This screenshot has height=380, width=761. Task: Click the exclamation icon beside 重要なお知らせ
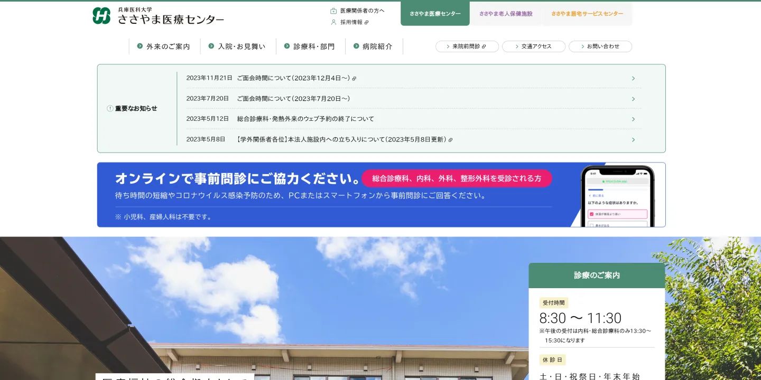(110, 108)
